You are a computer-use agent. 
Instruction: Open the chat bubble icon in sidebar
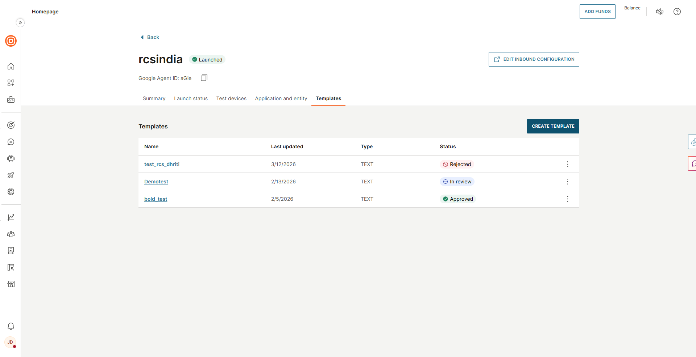click(11, 142)
